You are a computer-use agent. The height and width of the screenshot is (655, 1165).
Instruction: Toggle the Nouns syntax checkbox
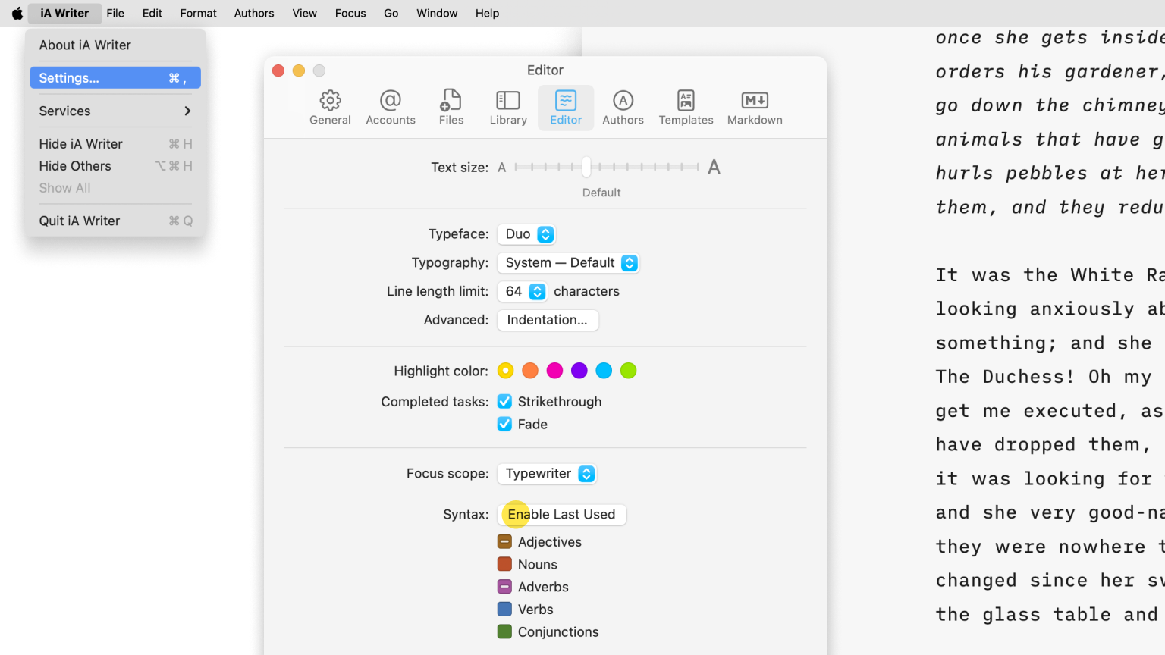[x=505, y=565]
